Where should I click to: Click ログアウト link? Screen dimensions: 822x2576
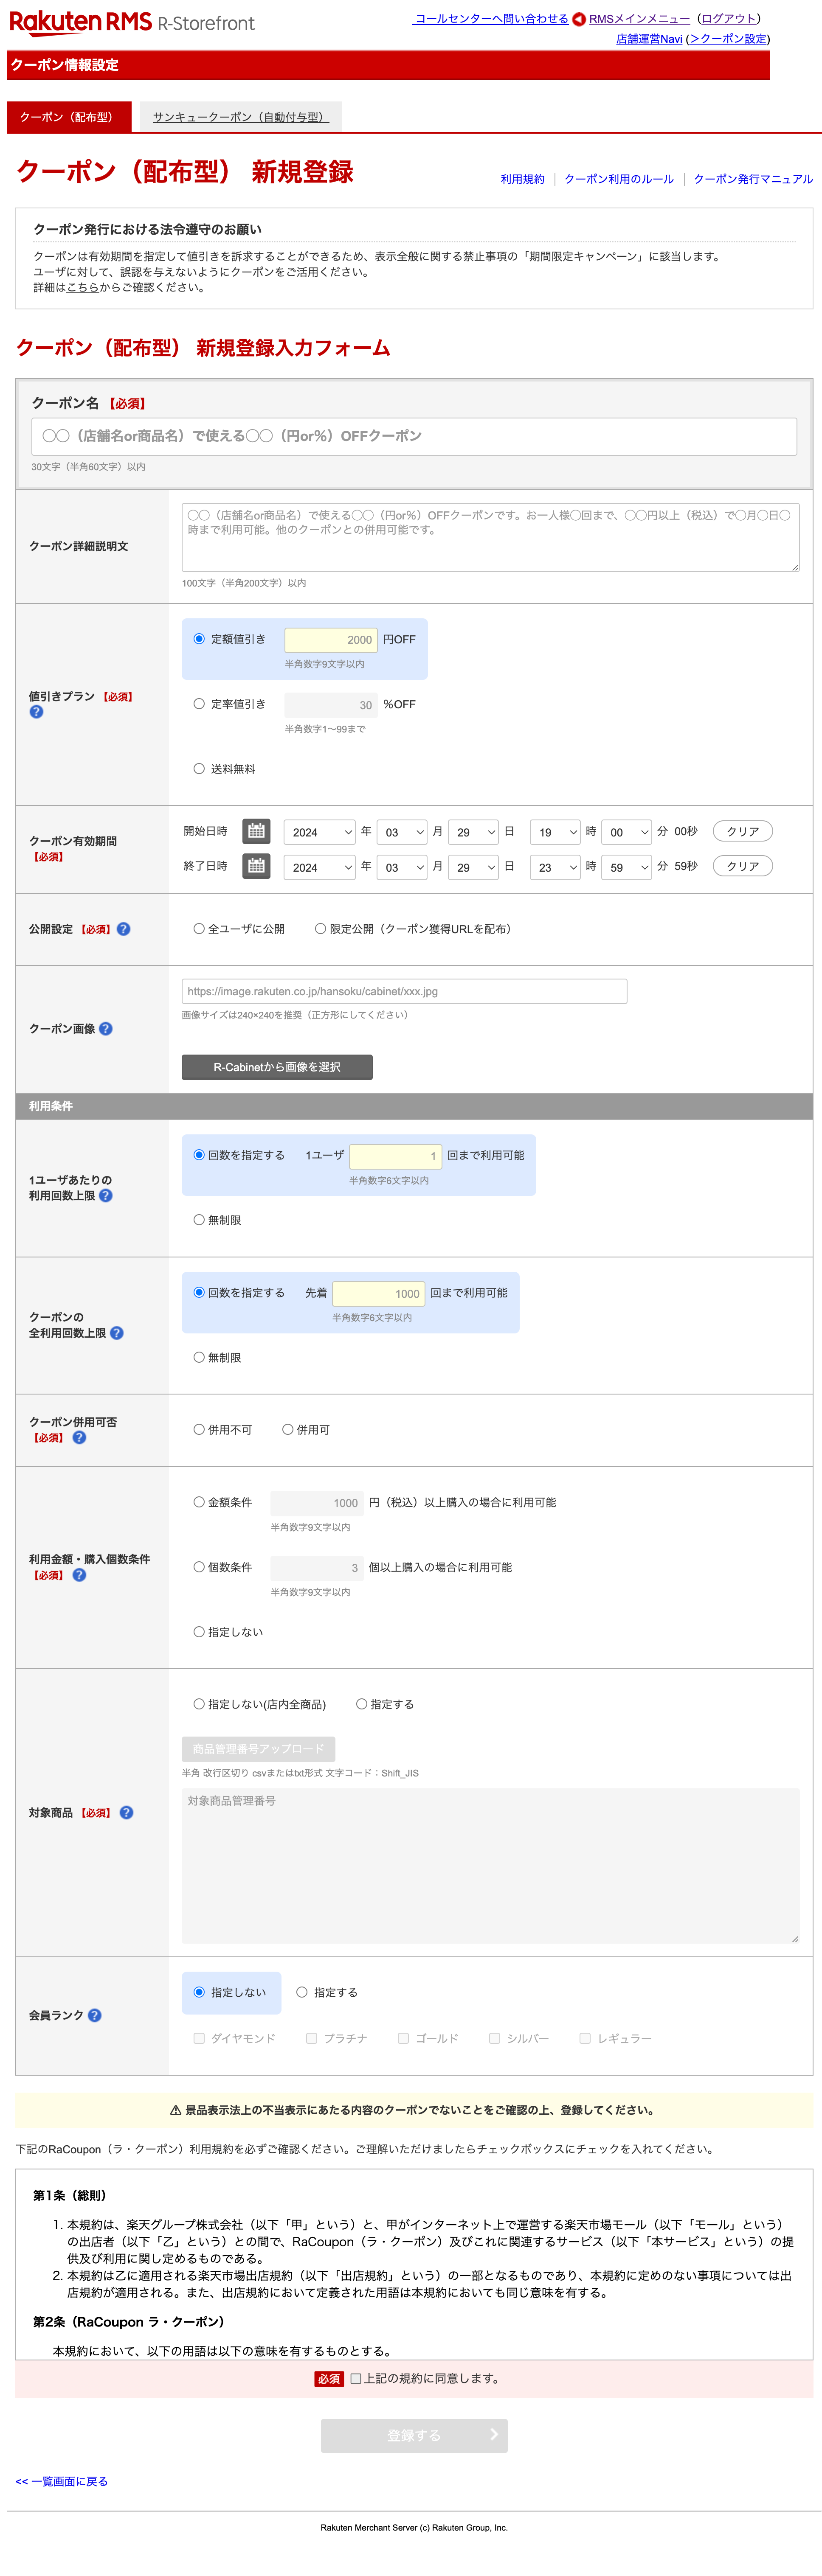pos(728,19)
